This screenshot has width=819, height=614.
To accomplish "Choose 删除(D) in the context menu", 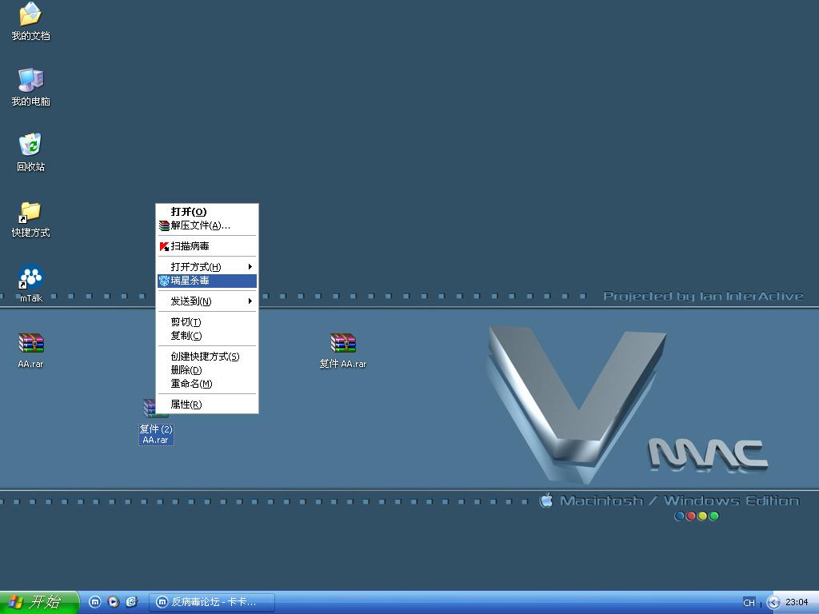I will pyautogui.click(x=207, y=369).
